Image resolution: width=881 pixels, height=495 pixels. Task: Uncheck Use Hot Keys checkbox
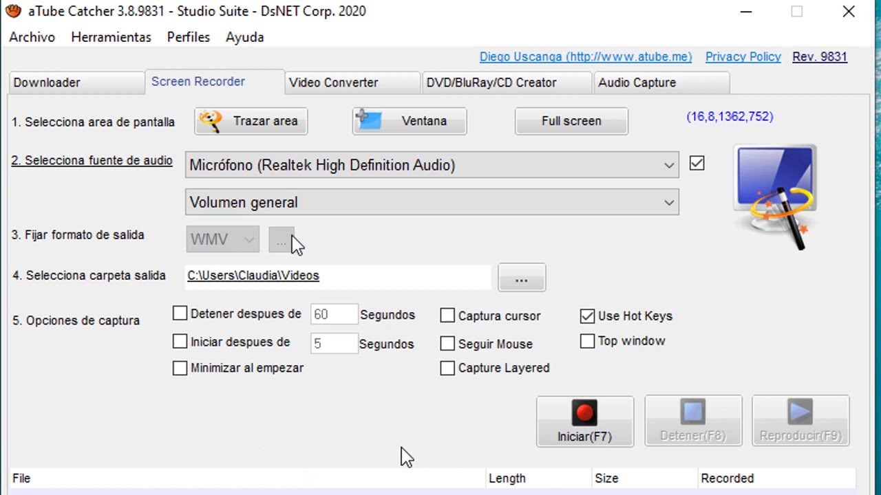tap(587, 316)
